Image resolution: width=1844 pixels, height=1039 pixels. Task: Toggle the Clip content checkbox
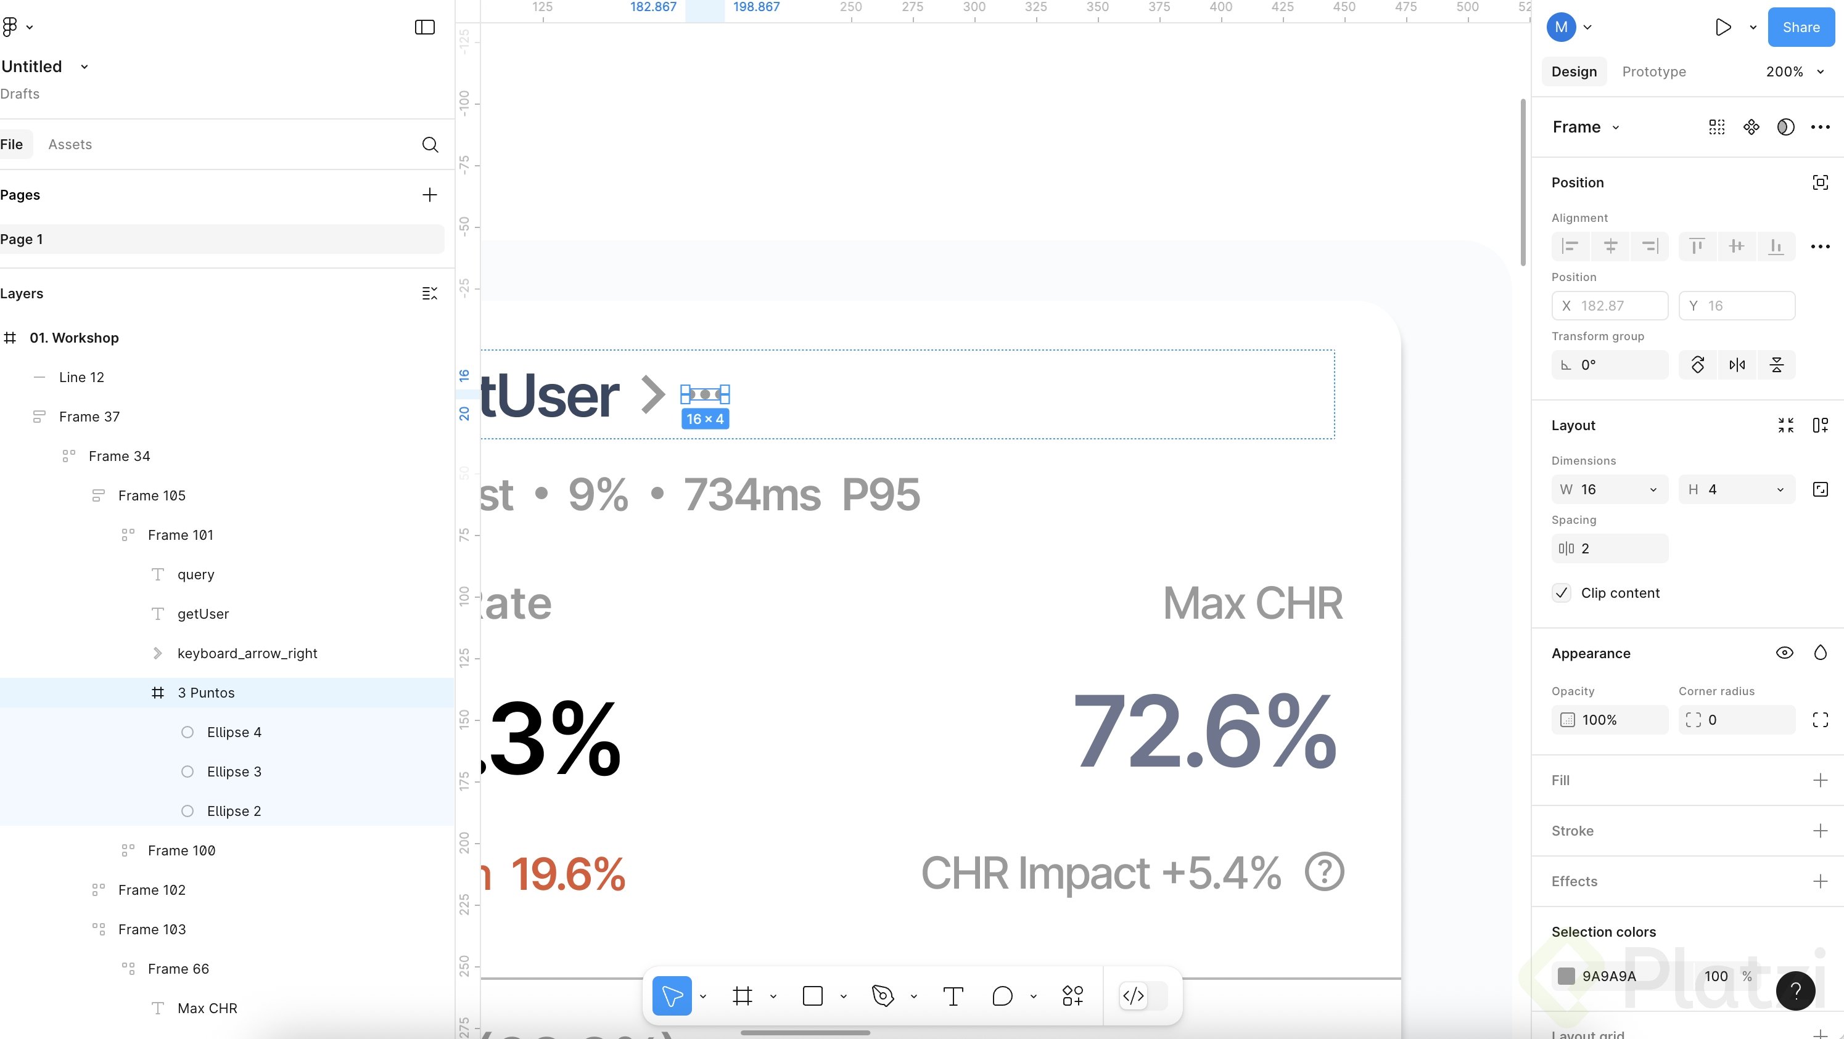[x=1562, y=593]
